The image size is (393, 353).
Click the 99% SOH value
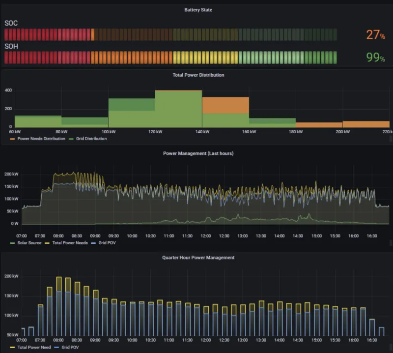pos(375,57)
